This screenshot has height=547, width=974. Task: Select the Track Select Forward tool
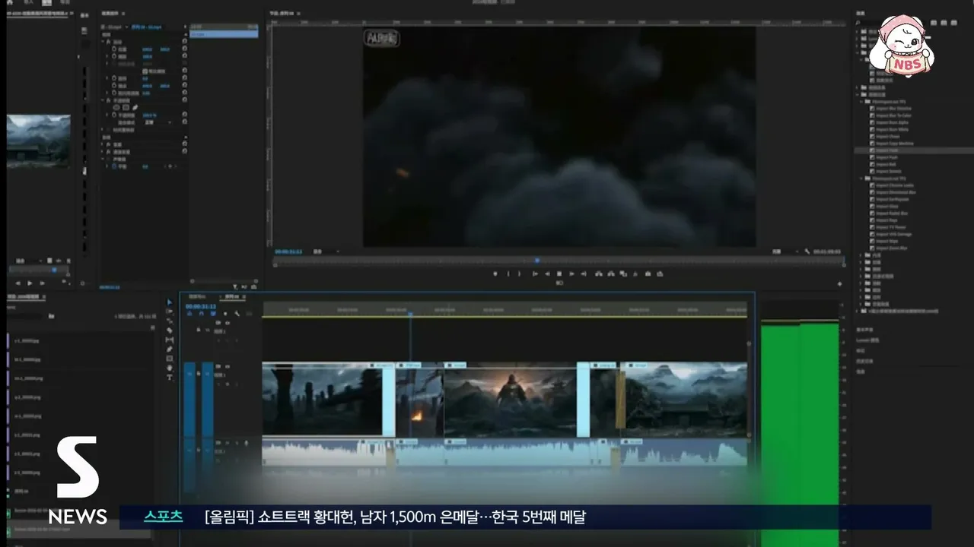point(169,311)
